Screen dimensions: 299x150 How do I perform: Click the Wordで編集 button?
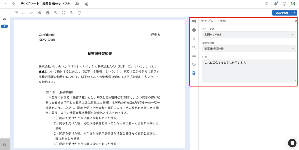tap(282, 13)
